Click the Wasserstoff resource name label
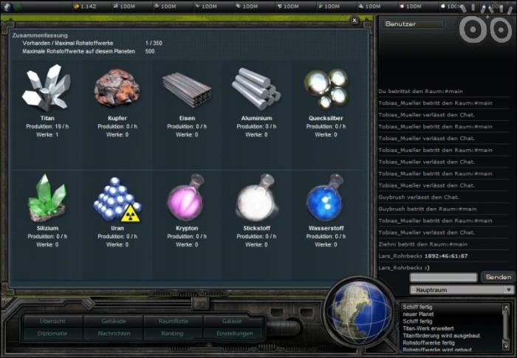This screenshot has width=517, height=358. click(x=326, y=228)
